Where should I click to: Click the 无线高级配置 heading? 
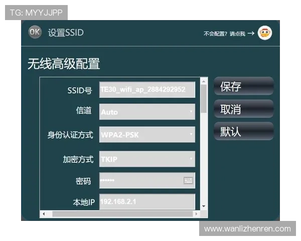[64, 64]
